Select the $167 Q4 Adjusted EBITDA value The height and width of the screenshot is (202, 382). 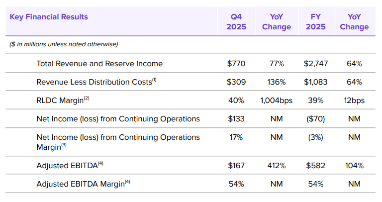tap(236, 165)
